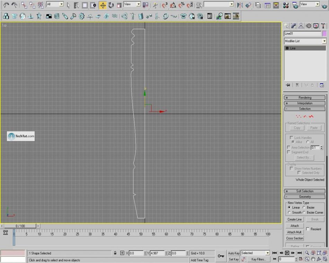Click the 0 / 100 time slider handle
The width and height of the screenshot is (329, 263).
[20, 226]
